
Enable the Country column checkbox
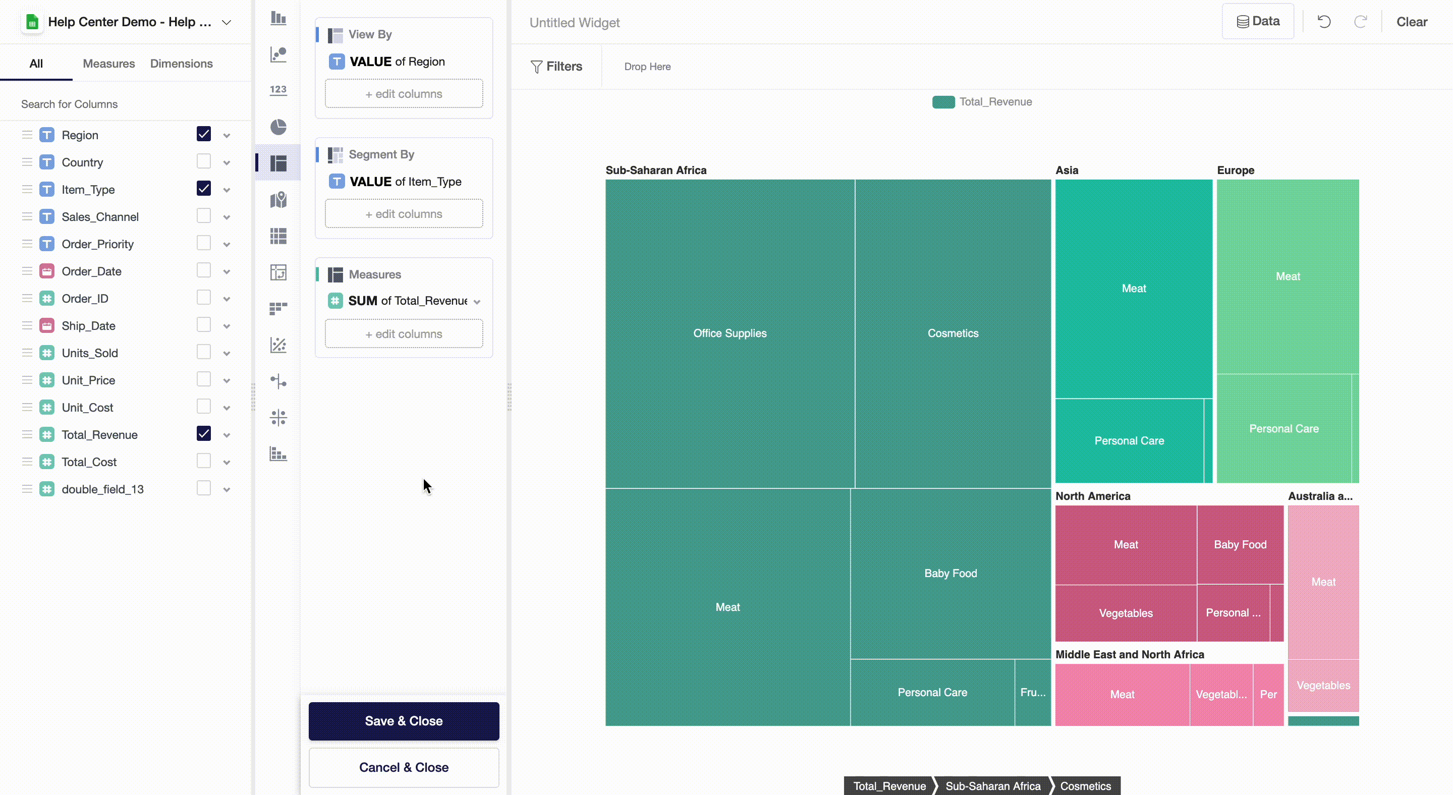(204, 162)
